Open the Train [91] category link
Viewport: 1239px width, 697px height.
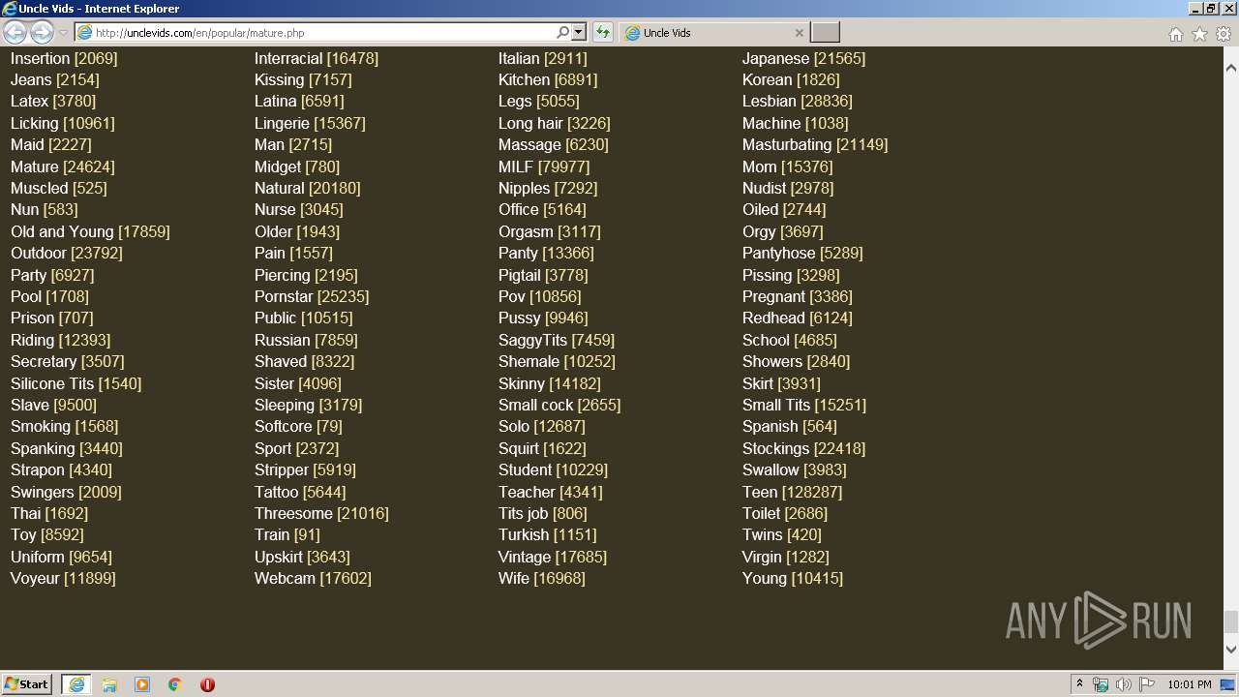pyautogui.click(x=287, y=534)
